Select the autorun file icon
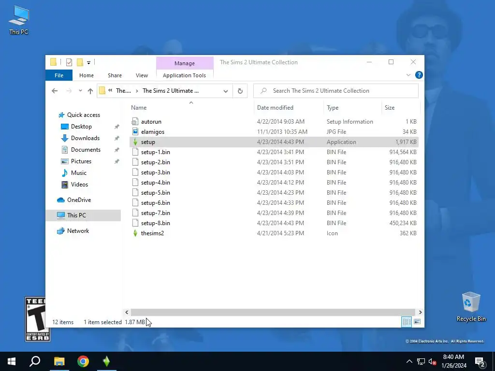The width and height of the screenshot is (495, 371). pyautogui.click(x=135, y=121)
